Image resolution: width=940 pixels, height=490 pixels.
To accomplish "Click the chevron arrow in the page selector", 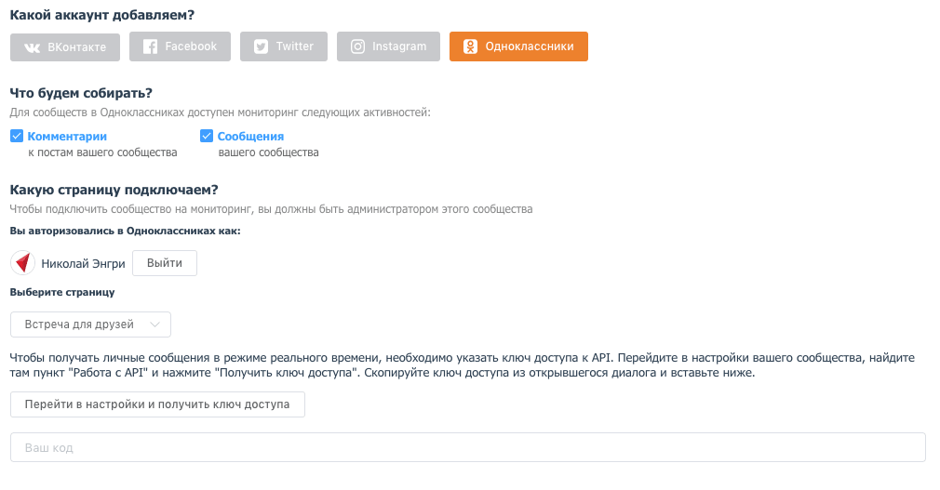I will click(155, 324).
